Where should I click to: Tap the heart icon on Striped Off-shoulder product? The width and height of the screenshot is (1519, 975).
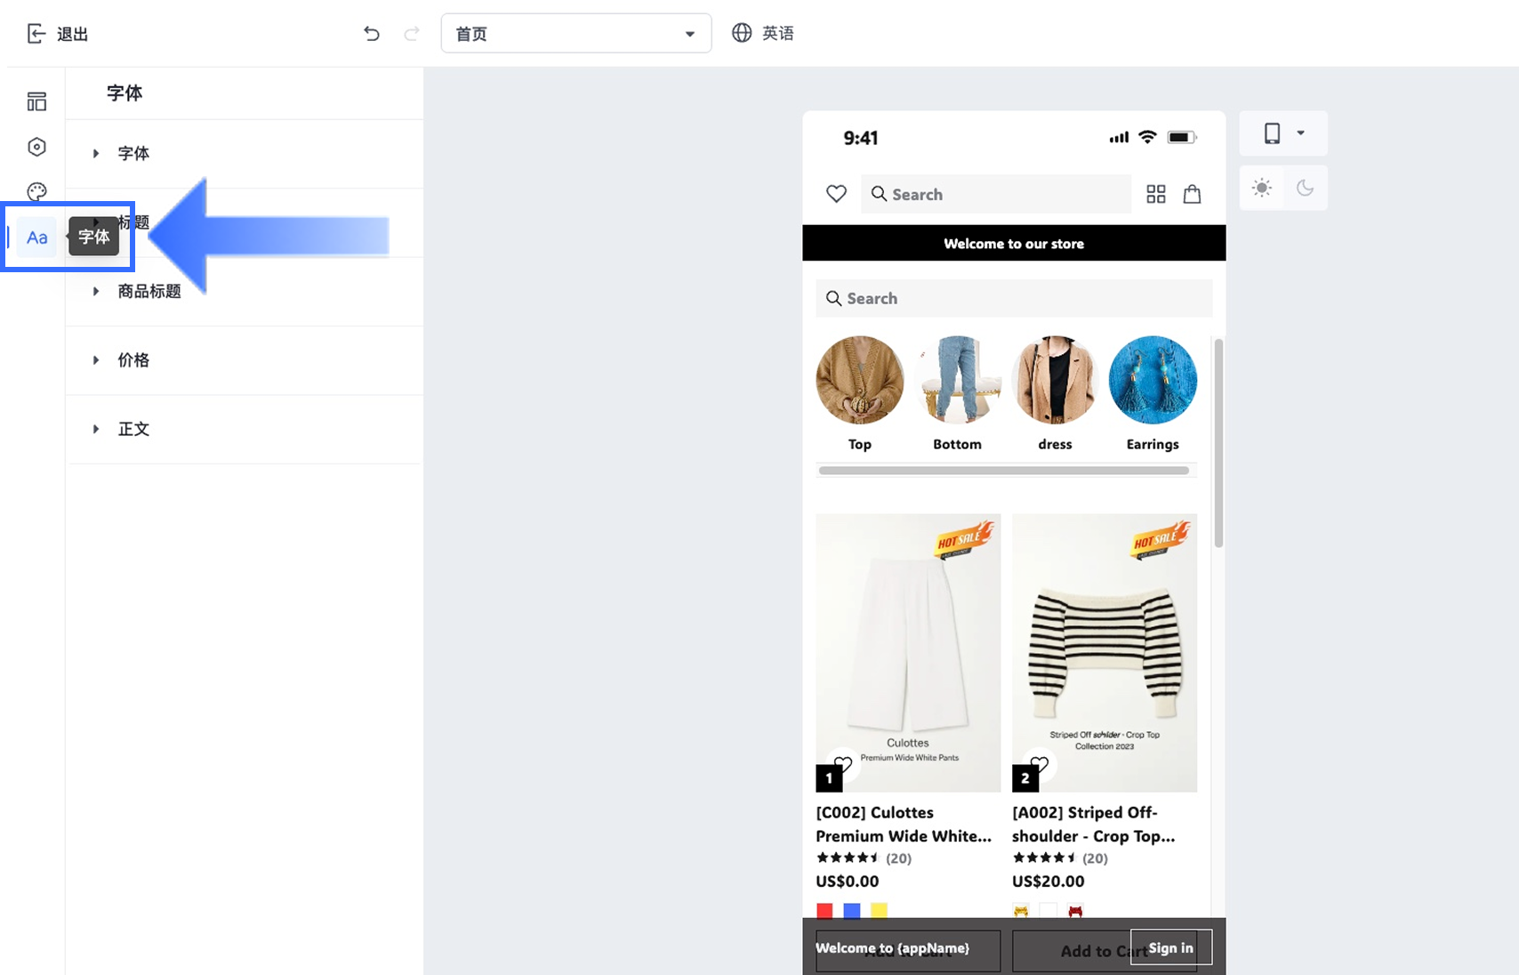pyautogui.click(x=1039, y=763)
